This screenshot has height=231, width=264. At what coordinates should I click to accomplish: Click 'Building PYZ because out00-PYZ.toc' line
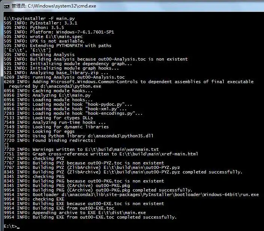coord(84,163)
